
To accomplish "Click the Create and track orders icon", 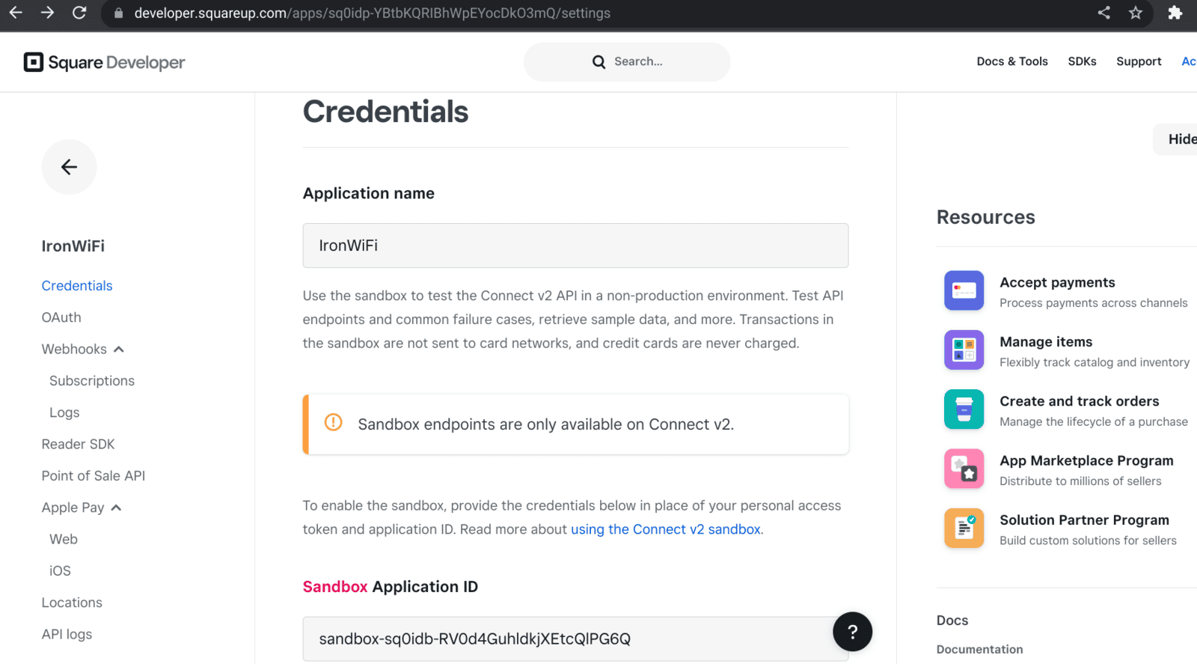I will tap(964, 409).
